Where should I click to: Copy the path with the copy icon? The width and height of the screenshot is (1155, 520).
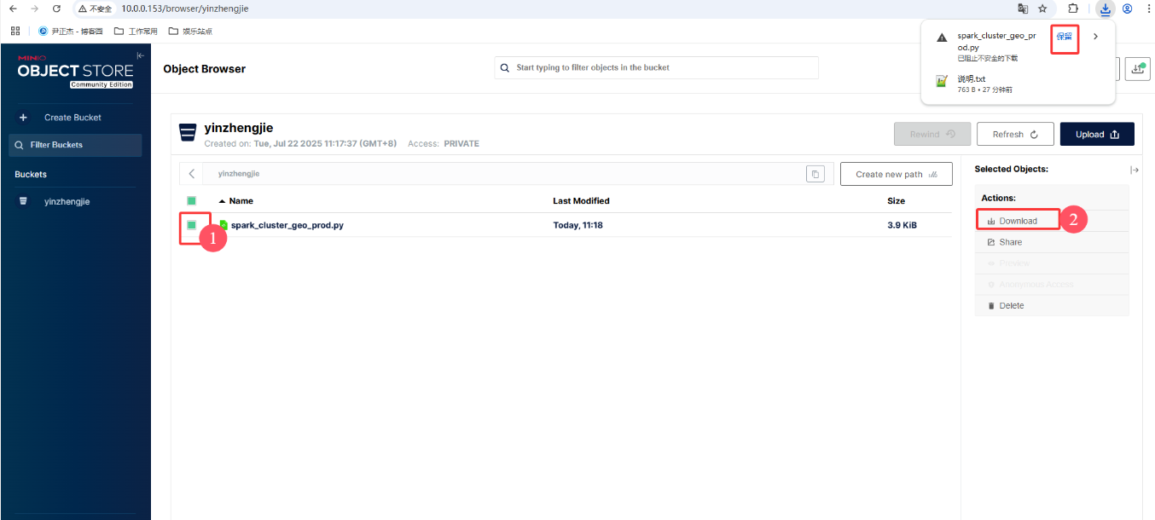click(x=815, y=174)
